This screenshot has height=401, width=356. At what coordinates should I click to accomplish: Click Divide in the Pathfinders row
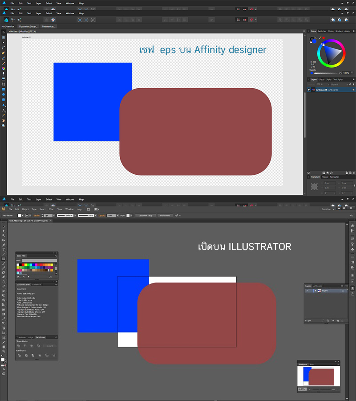[19, 356]
